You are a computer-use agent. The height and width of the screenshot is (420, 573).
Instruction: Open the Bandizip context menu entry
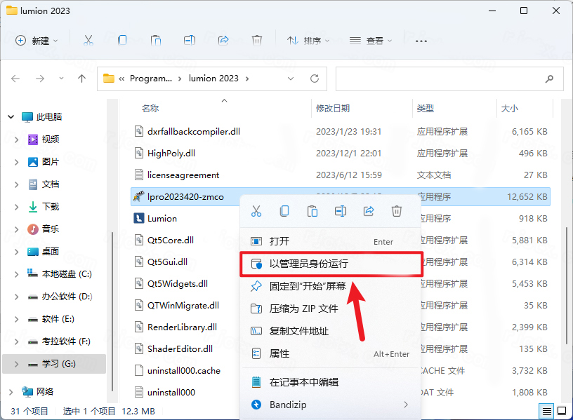330,405
